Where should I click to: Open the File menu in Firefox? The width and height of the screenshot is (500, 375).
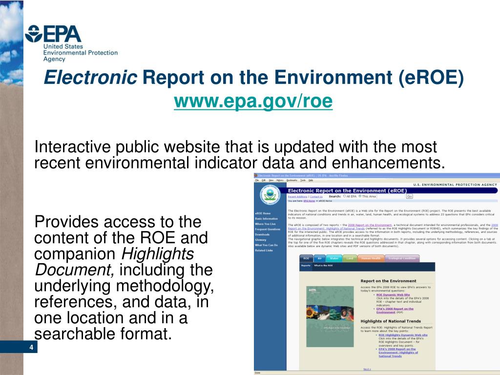coord(257,180)
